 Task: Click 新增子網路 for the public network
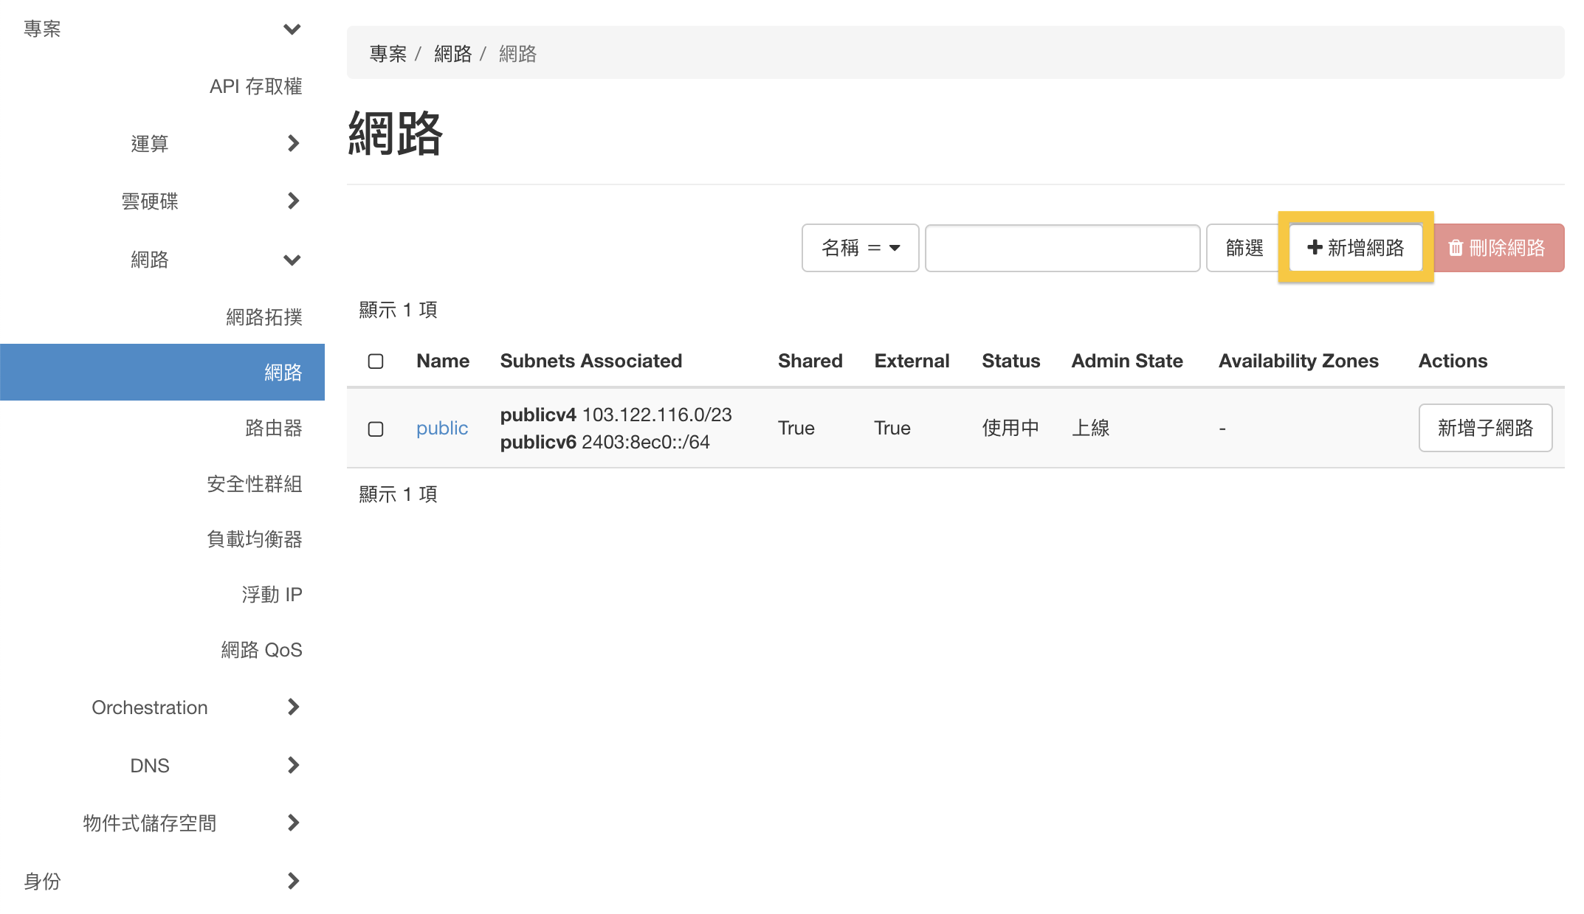click(1484, 428)
